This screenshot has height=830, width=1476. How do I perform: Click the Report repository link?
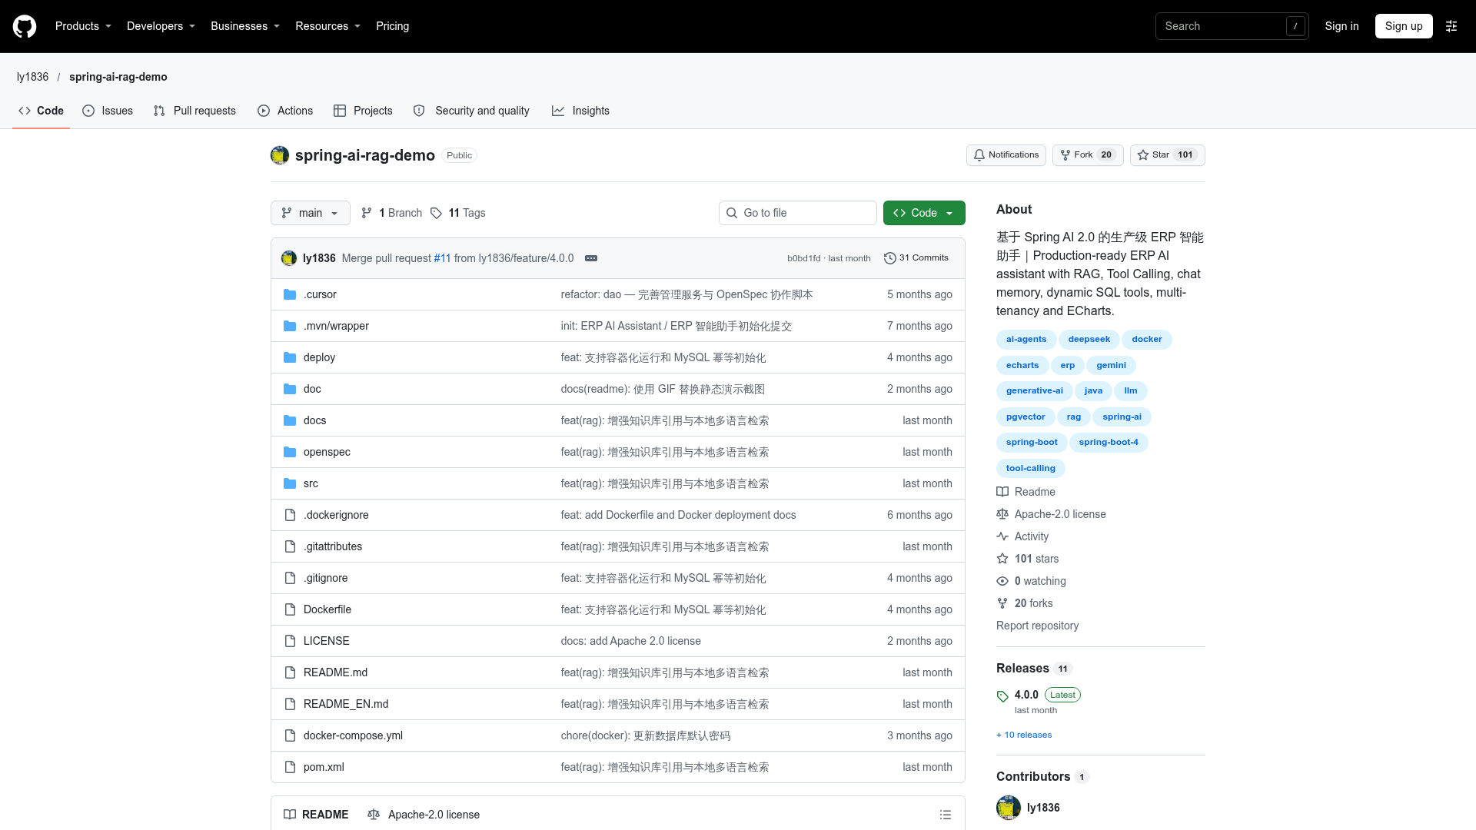point(1037,626)
